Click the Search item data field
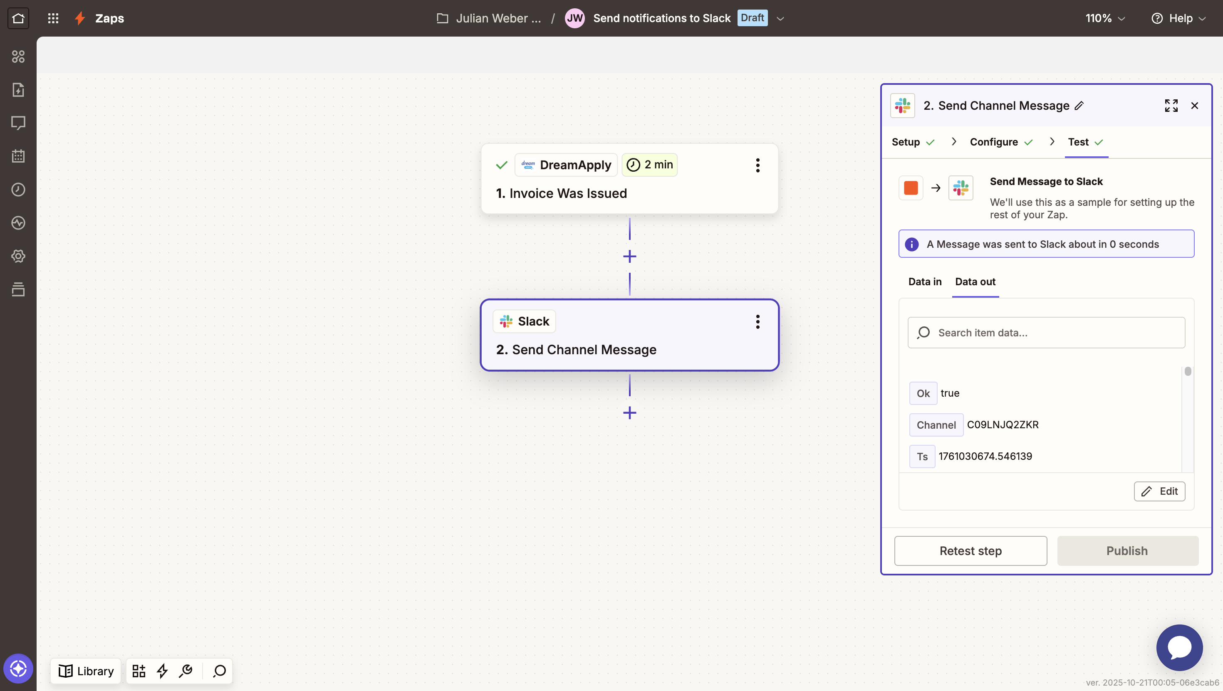The height and width of the screenshot is (691, 1223). (1046, 333)
